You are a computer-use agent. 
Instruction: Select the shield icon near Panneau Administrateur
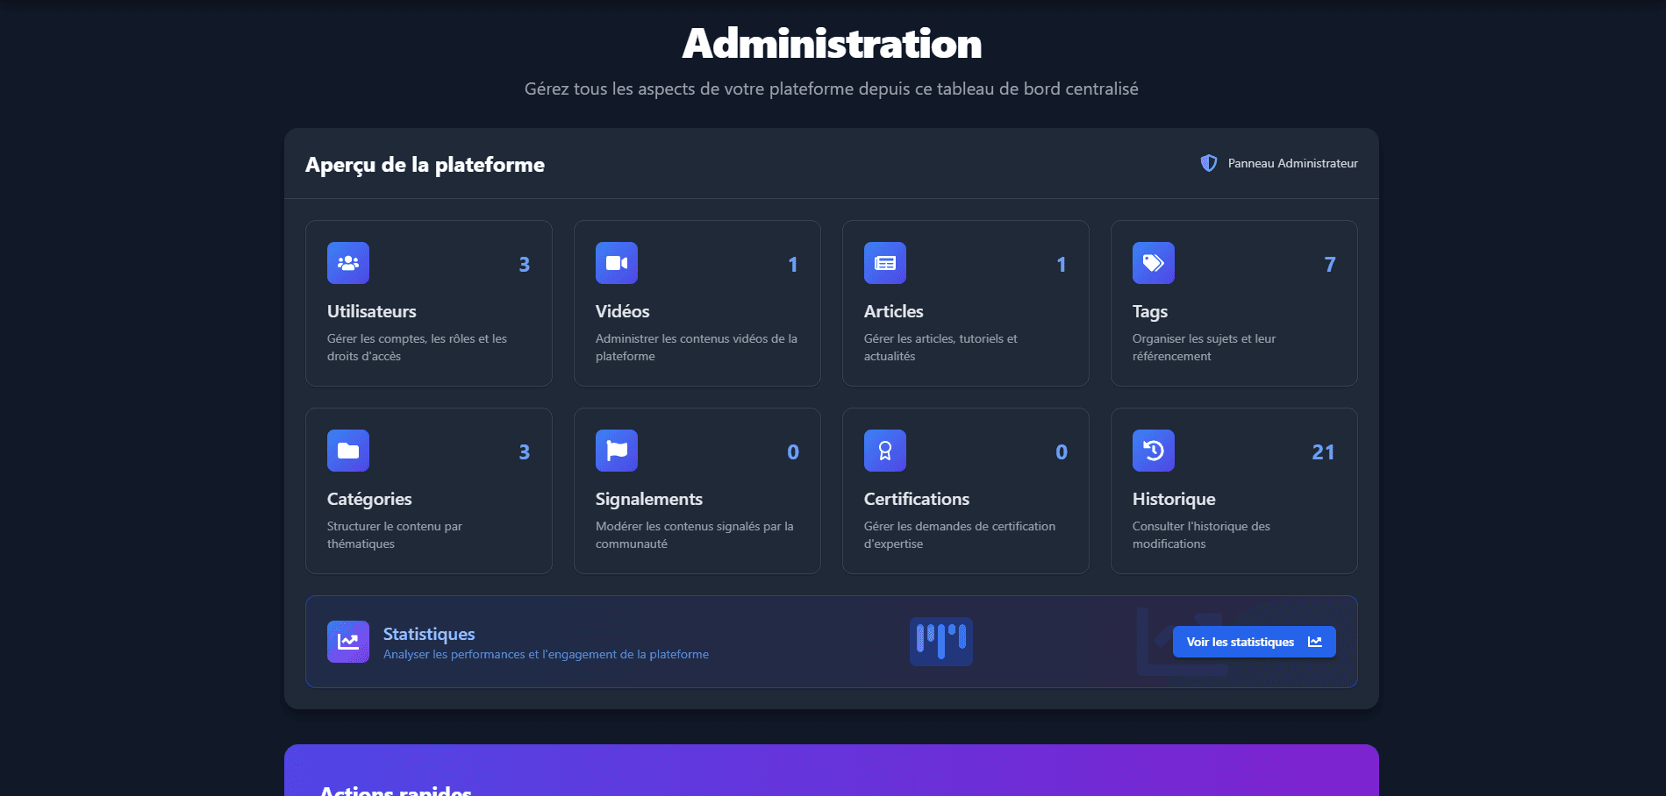(1209, 163)
